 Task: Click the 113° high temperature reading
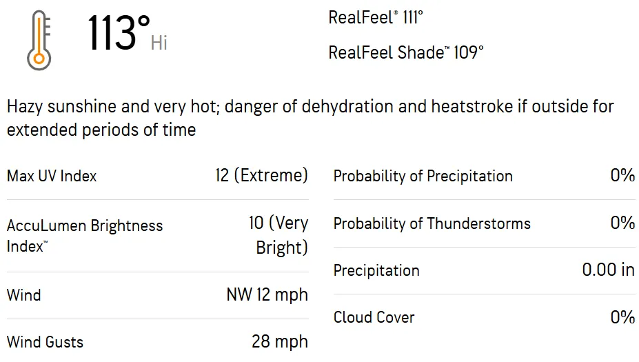coord(119,33)
